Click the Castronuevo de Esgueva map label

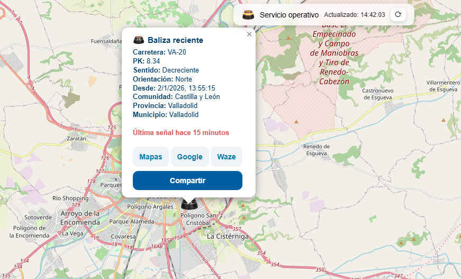coord(377,94)
